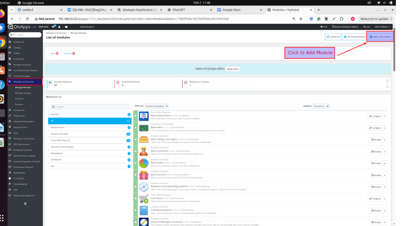403x226 pixels.
Task: Click the Bank wire module icon
Action: coord(143,128)
